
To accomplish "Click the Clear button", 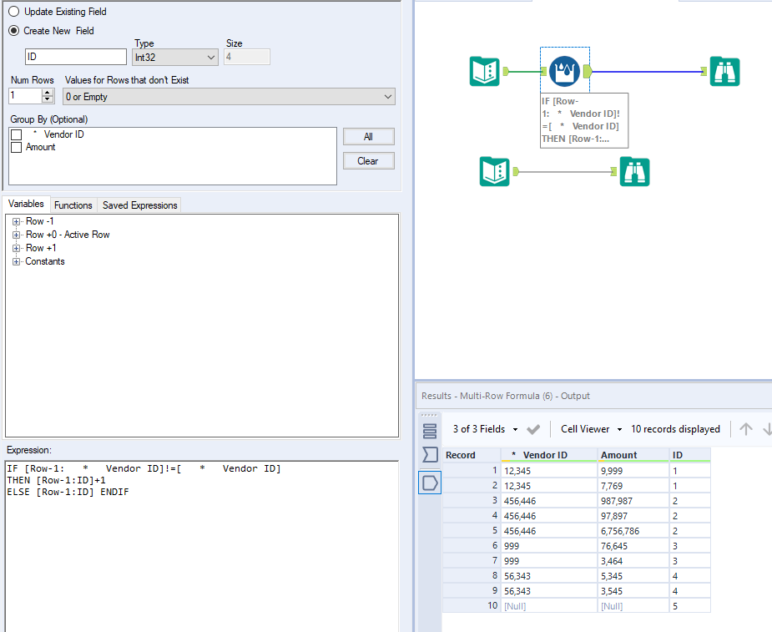I will (x=368, y=160).
